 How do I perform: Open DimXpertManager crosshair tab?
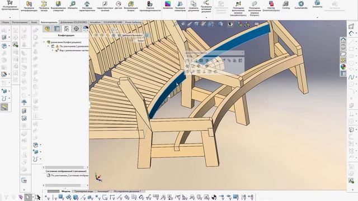(x=76, y=28)
